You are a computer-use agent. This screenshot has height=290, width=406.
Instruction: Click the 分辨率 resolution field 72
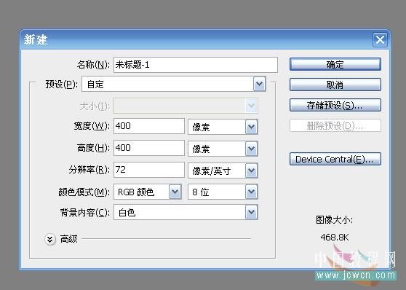(149, 170)
